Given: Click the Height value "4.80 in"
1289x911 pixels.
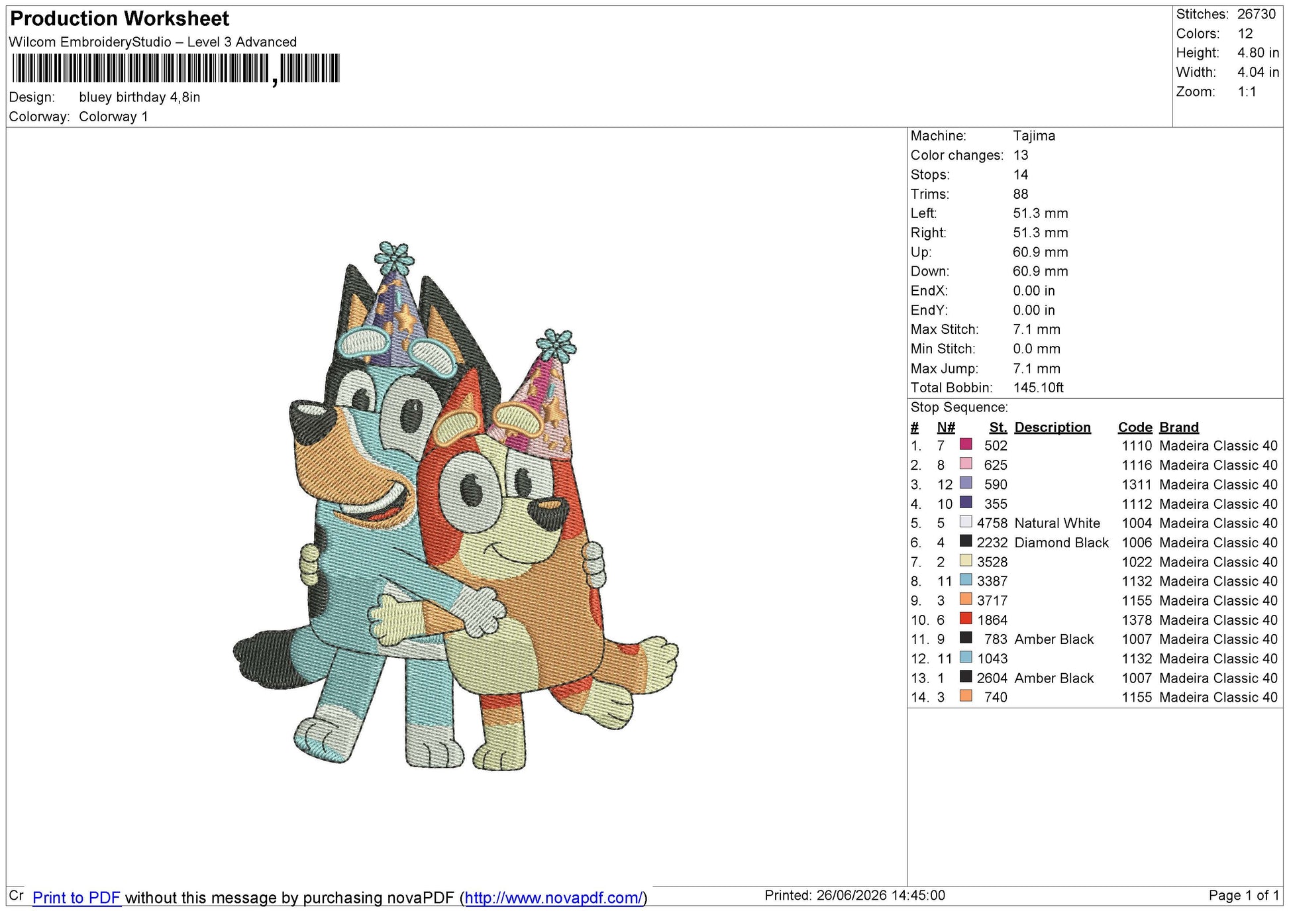Looking at the screenshot, I should click(1259, 53).
